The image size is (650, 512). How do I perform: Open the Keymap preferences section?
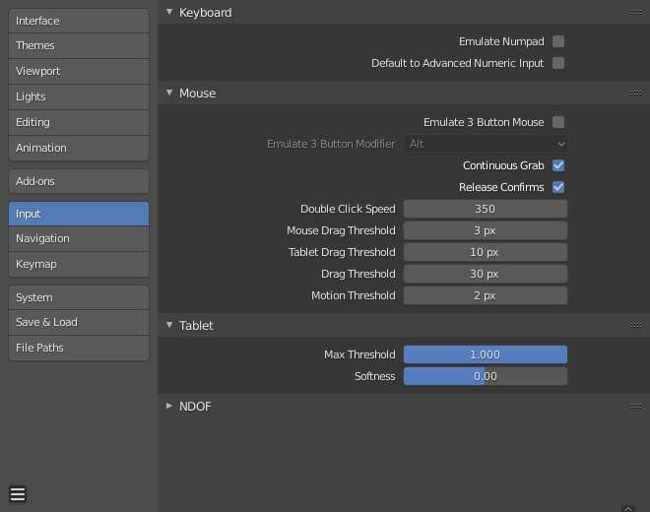(79, 264)
